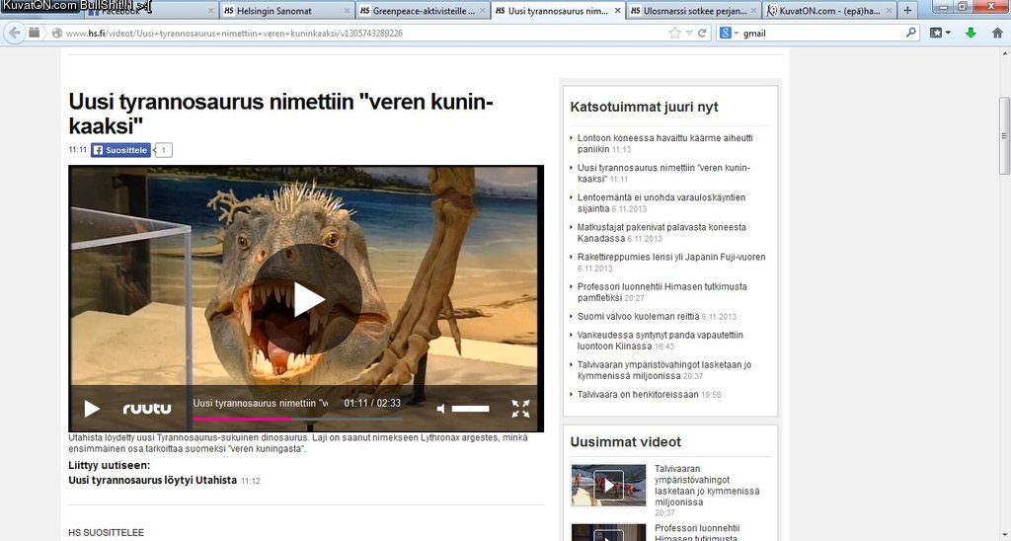Open link Uusi tyrannosaurus löytyi Utahista
1011x541 pixels.
(152, 480)
